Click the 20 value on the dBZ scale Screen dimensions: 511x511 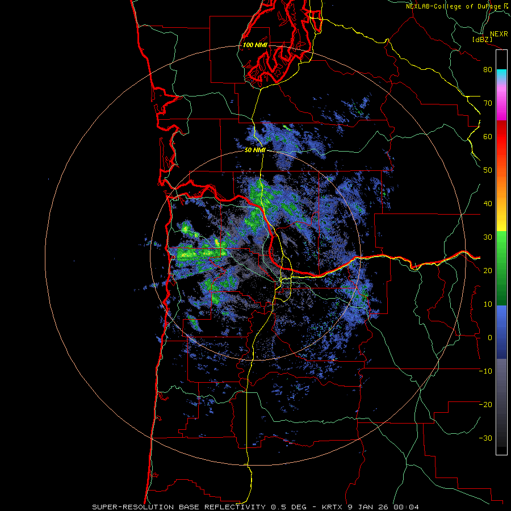[488, 271]
